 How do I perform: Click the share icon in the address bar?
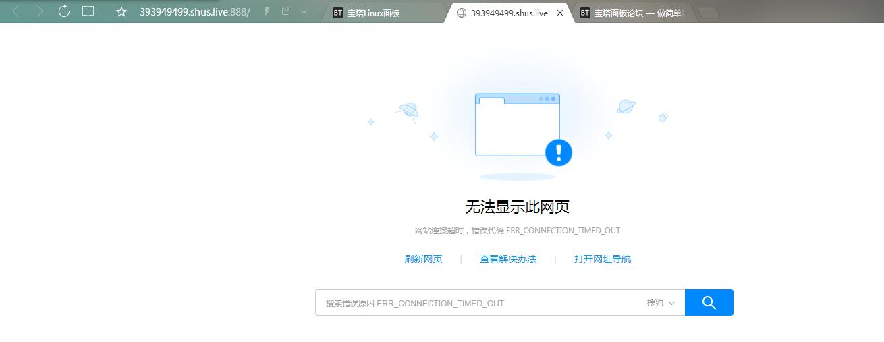point(285,12)
